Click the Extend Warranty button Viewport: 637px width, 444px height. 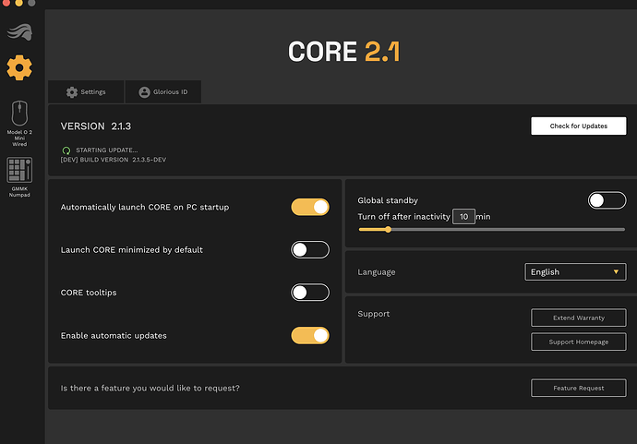pos(578,318)
